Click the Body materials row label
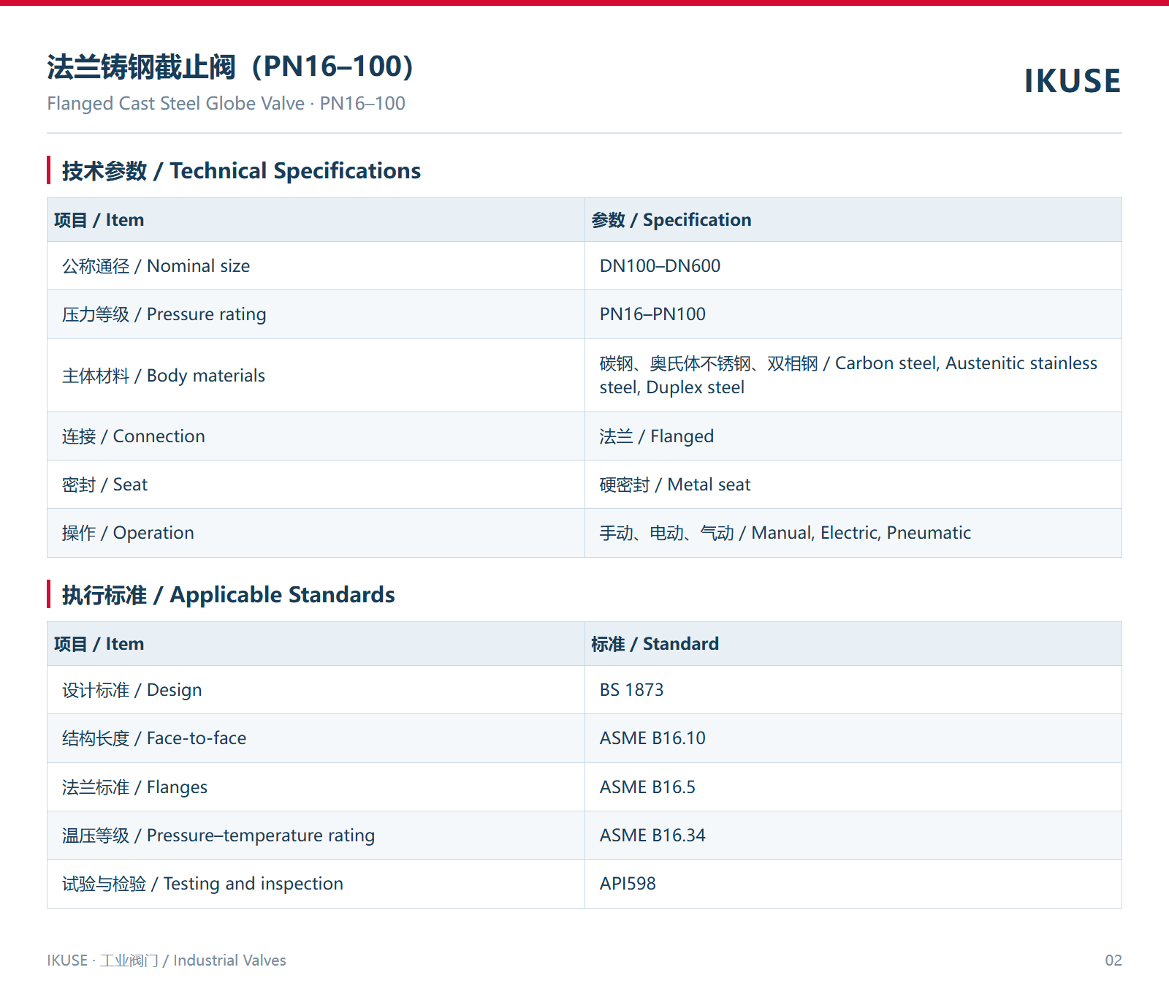This screenshot has width=1169, height=989. coord(163,376)
